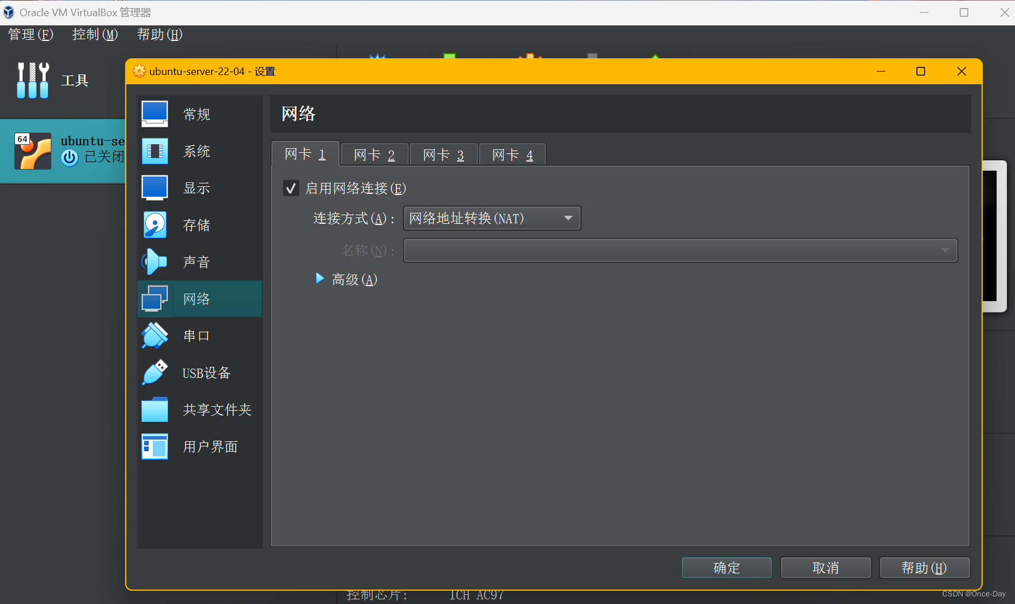Open the 帮助 menu in manager menu bar
The width and height of the screenshot is (1015, 604).
click(160, 35)
